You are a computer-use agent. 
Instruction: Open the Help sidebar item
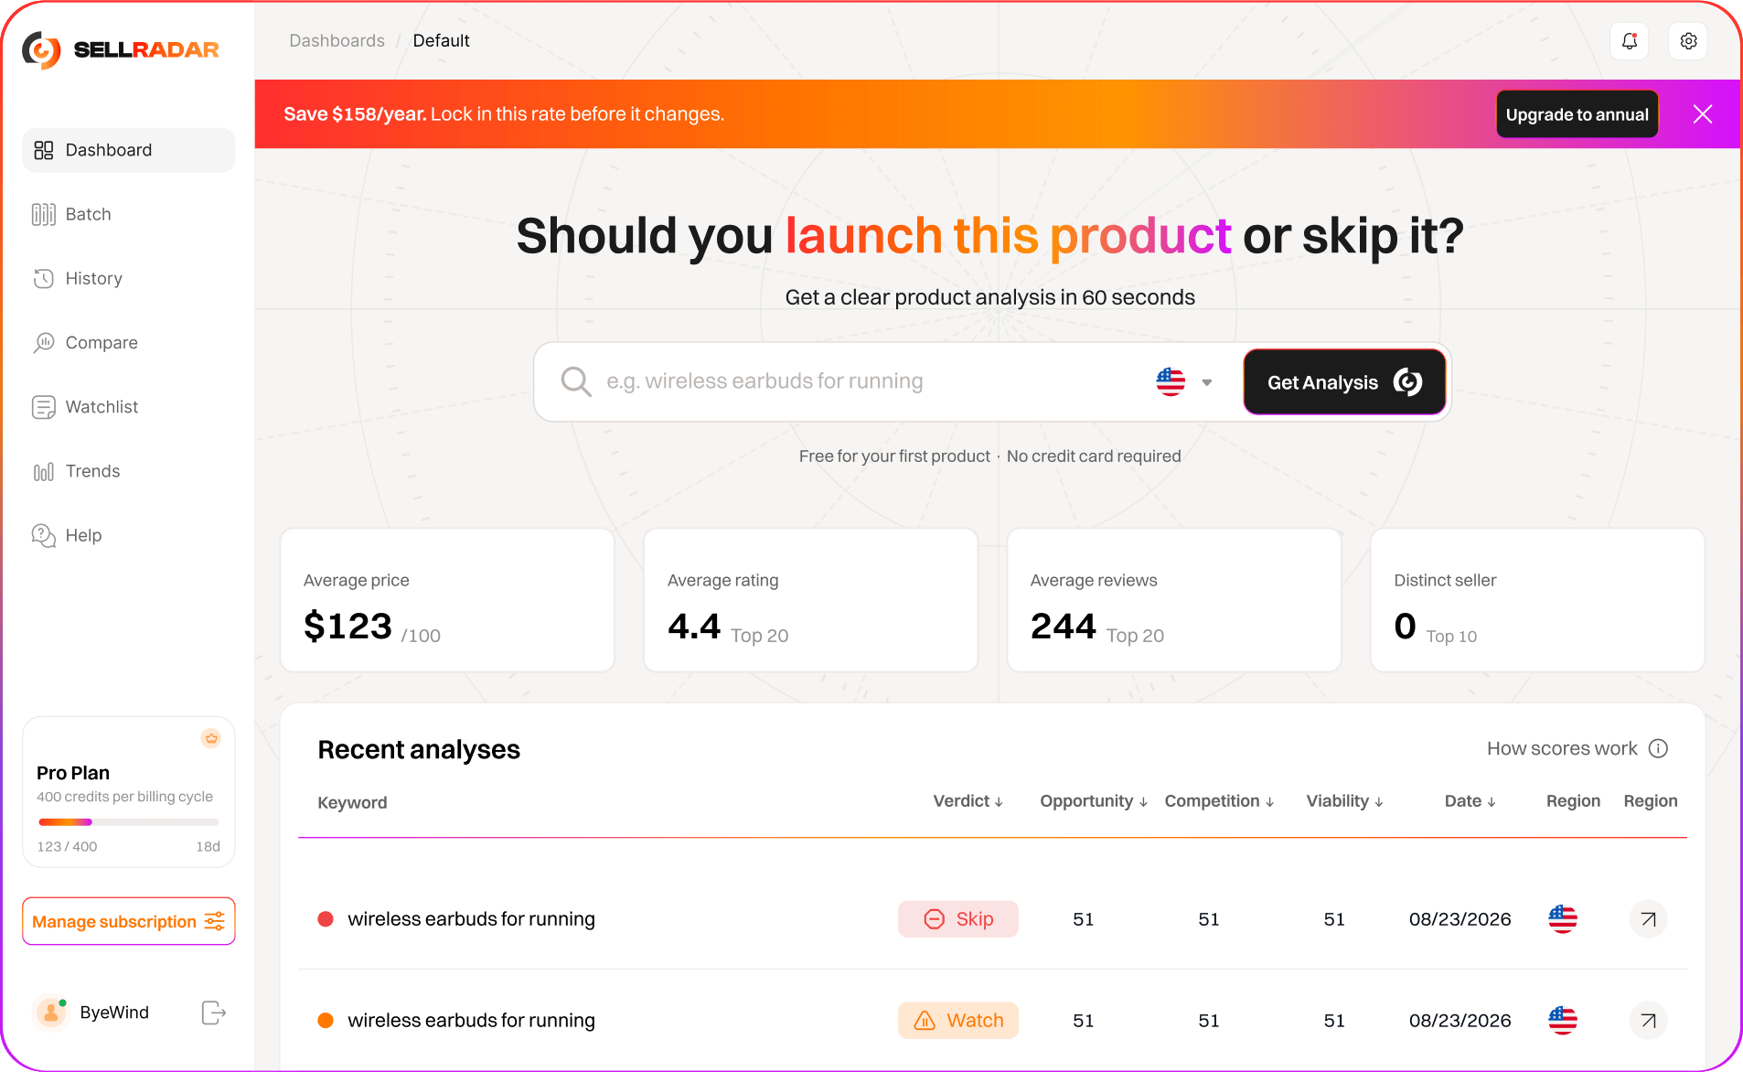pos(128,535)
